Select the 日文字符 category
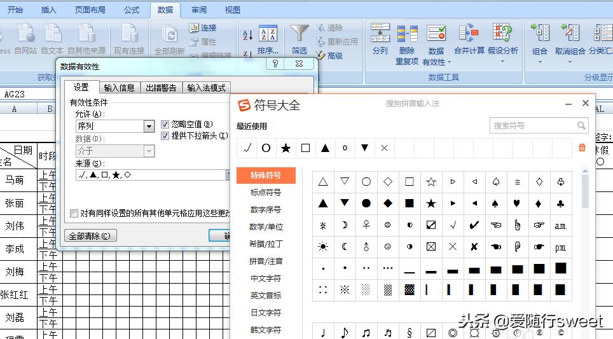Viewport: 613px width, 339px height. [266, 313]
